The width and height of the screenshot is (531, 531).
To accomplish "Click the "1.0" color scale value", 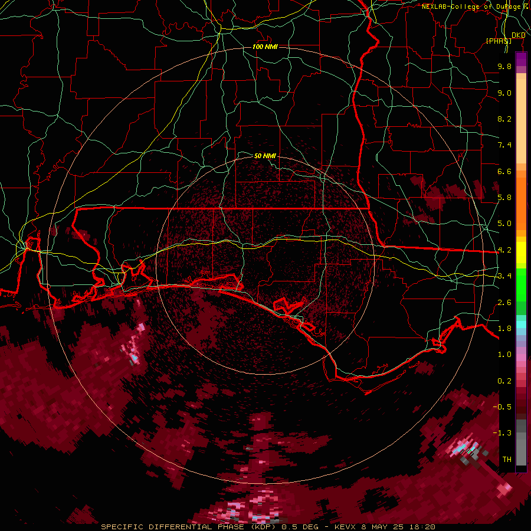I will pos(504,355).
